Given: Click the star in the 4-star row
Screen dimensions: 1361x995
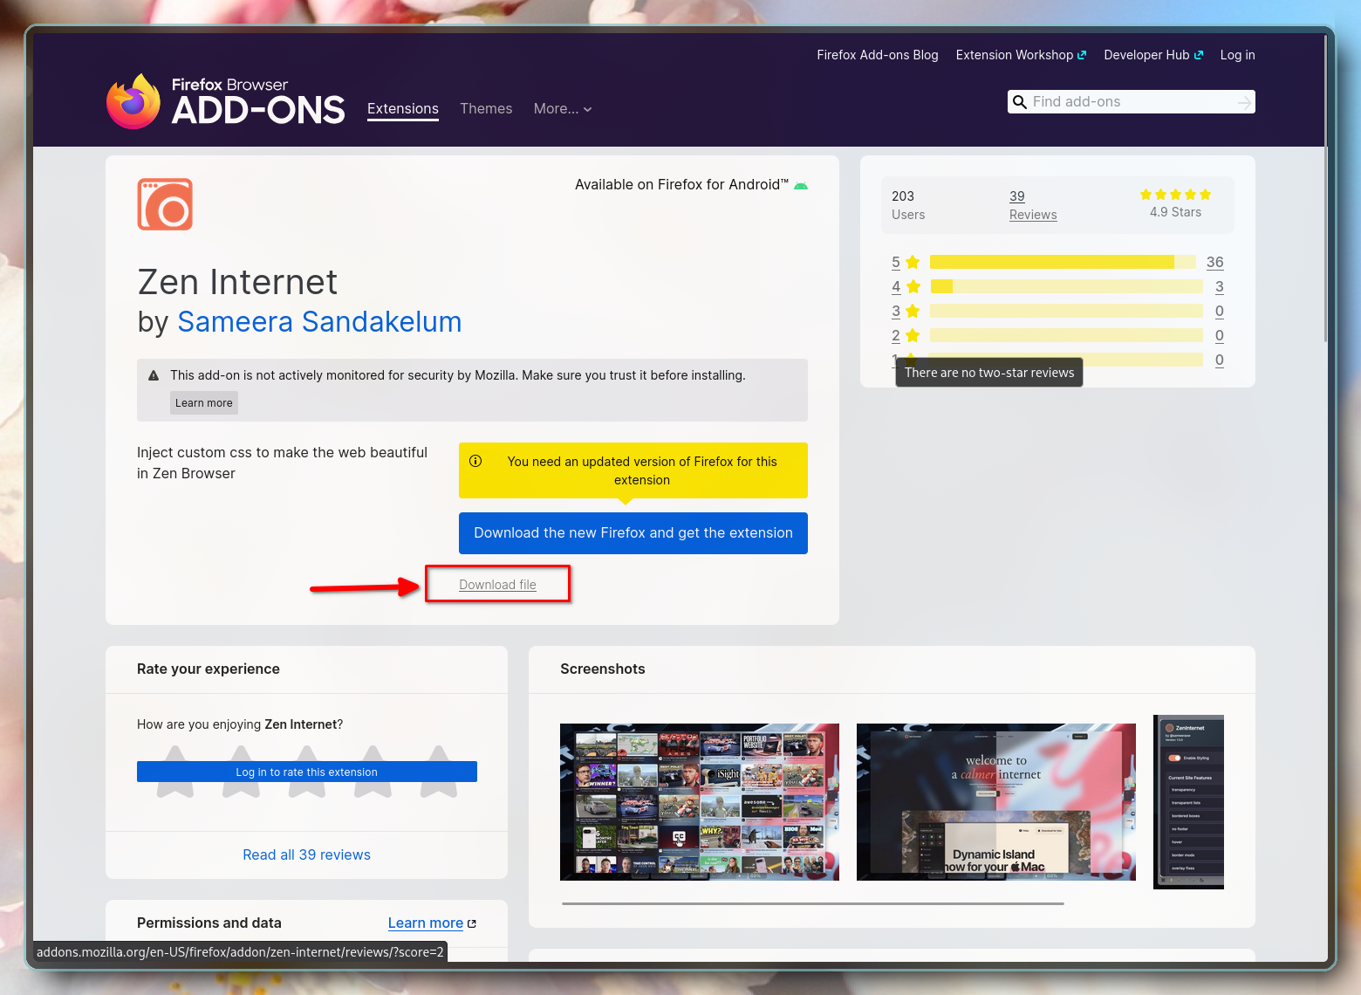Looking at the screenshot, I should (913, 286).
